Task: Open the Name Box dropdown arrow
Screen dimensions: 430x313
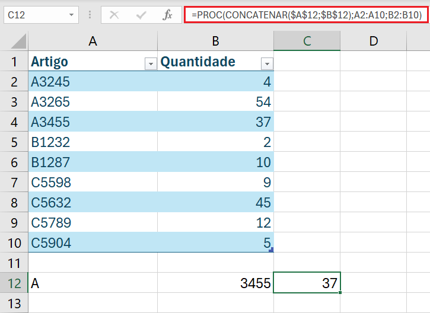Action: coord(71,15)
